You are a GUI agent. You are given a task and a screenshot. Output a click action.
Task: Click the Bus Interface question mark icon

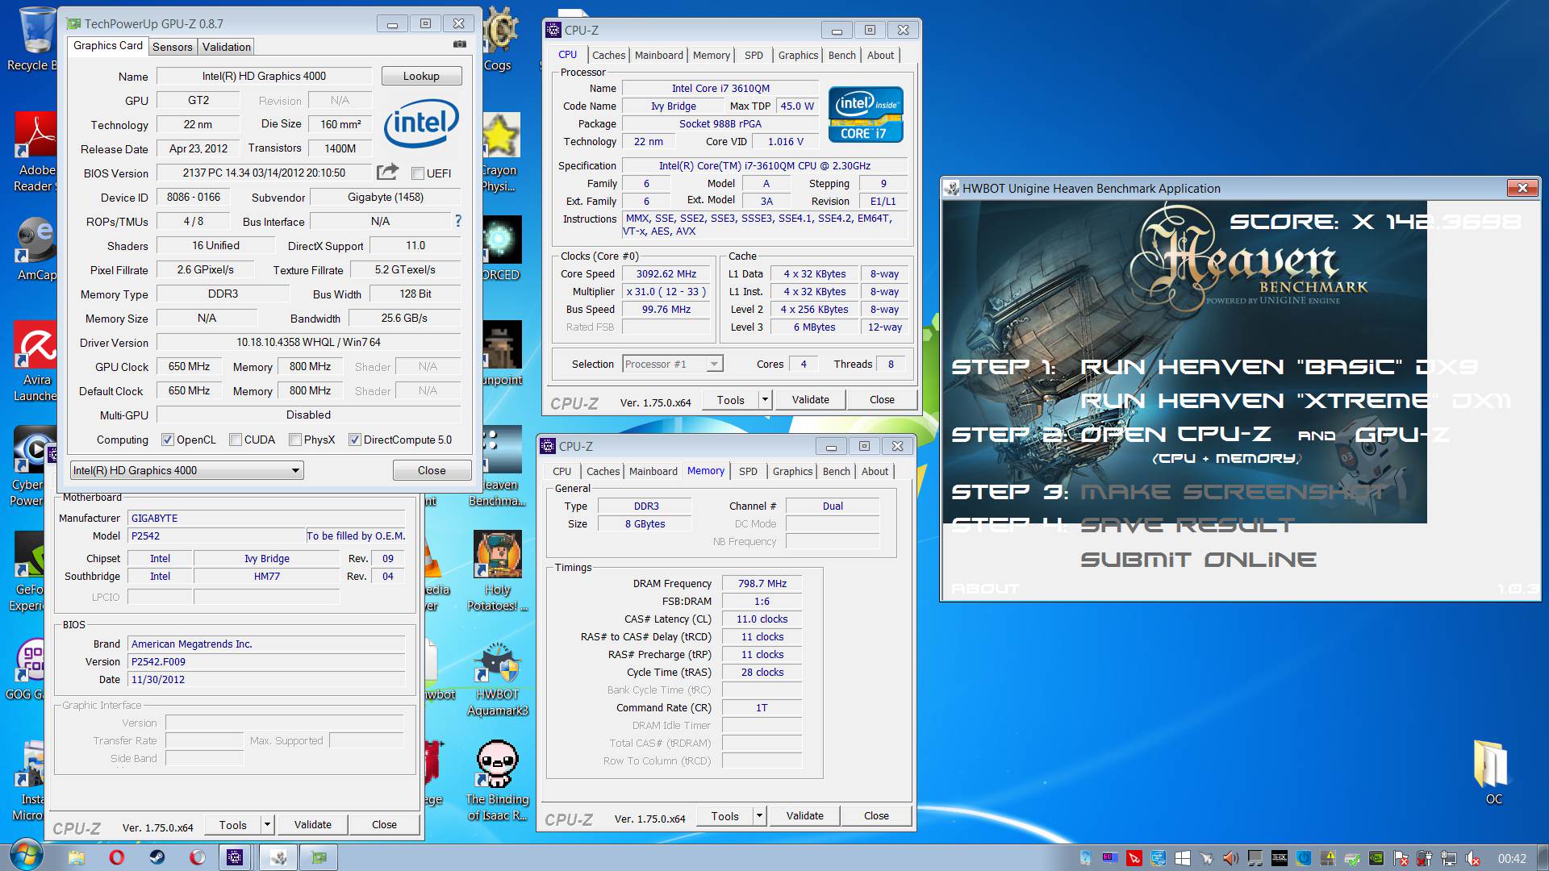click(x=458, y=221)
